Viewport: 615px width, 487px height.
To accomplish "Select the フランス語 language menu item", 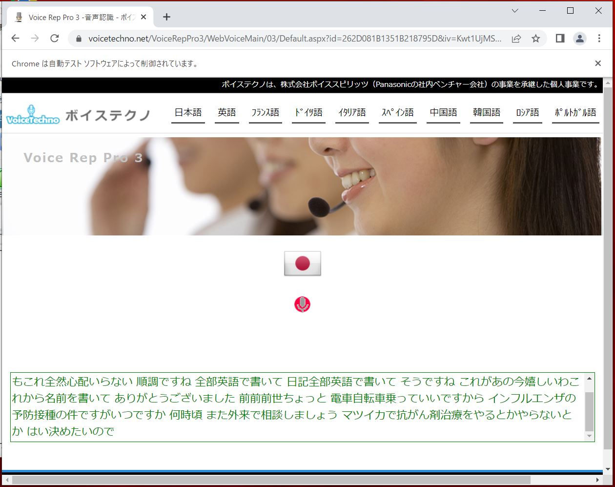I will (x=265, y=112).
